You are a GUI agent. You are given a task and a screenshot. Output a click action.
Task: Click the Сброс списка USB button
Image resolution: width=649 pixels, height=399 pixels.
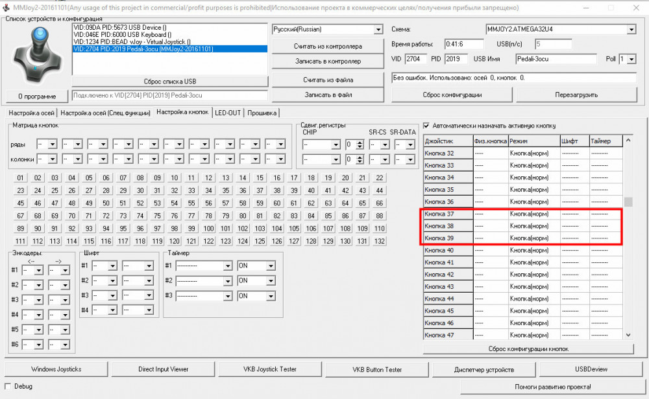169,82
